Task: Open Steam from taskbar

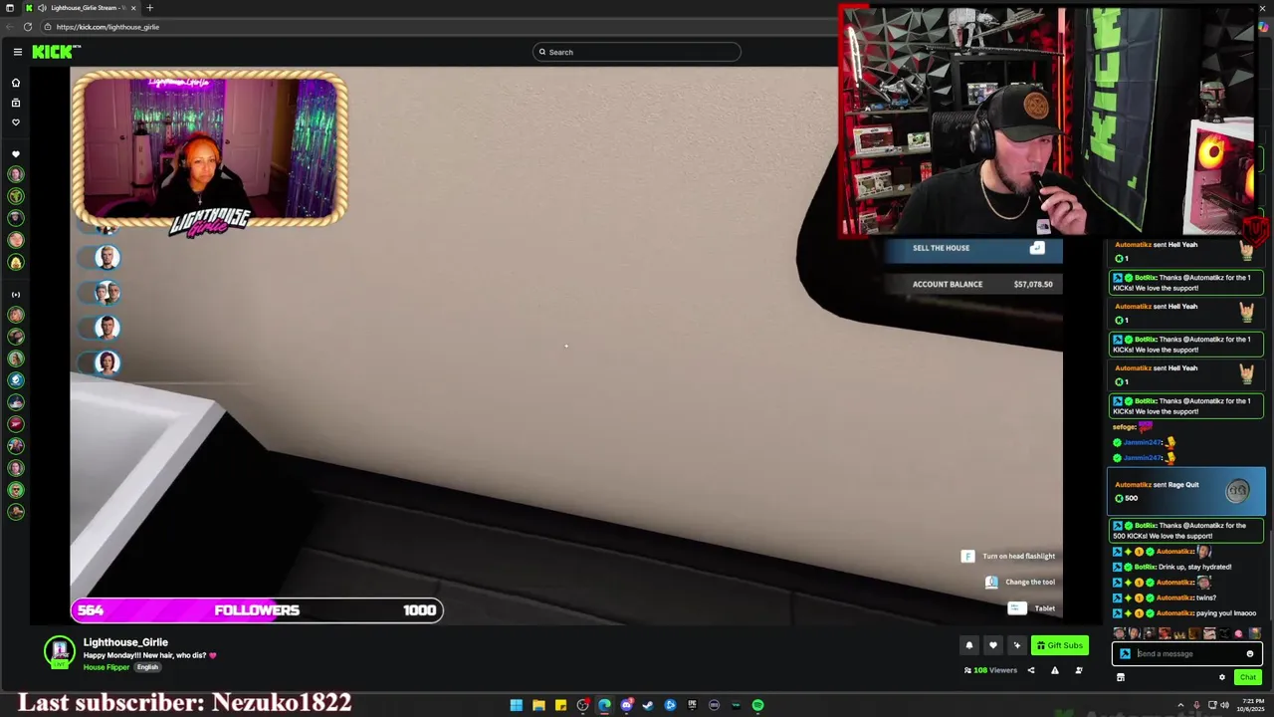Action: coord(648,705)
